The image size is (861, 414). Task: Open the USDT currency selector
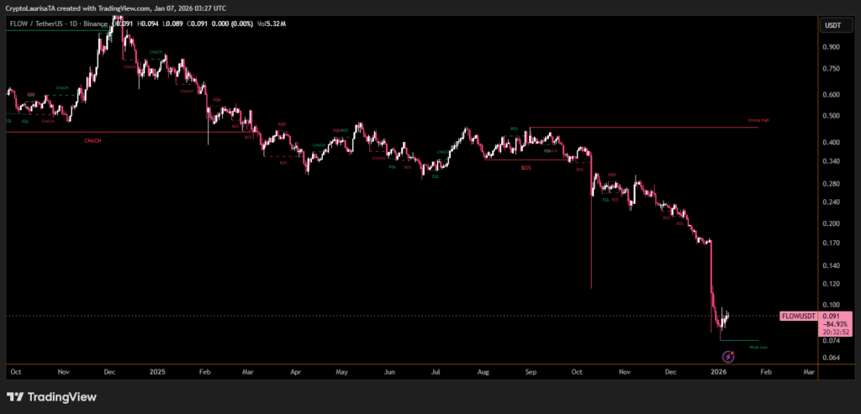click(x=832, y=24)
